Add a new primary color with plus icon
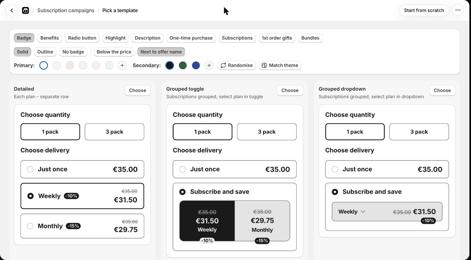The image size is (471, 260). 122,65
